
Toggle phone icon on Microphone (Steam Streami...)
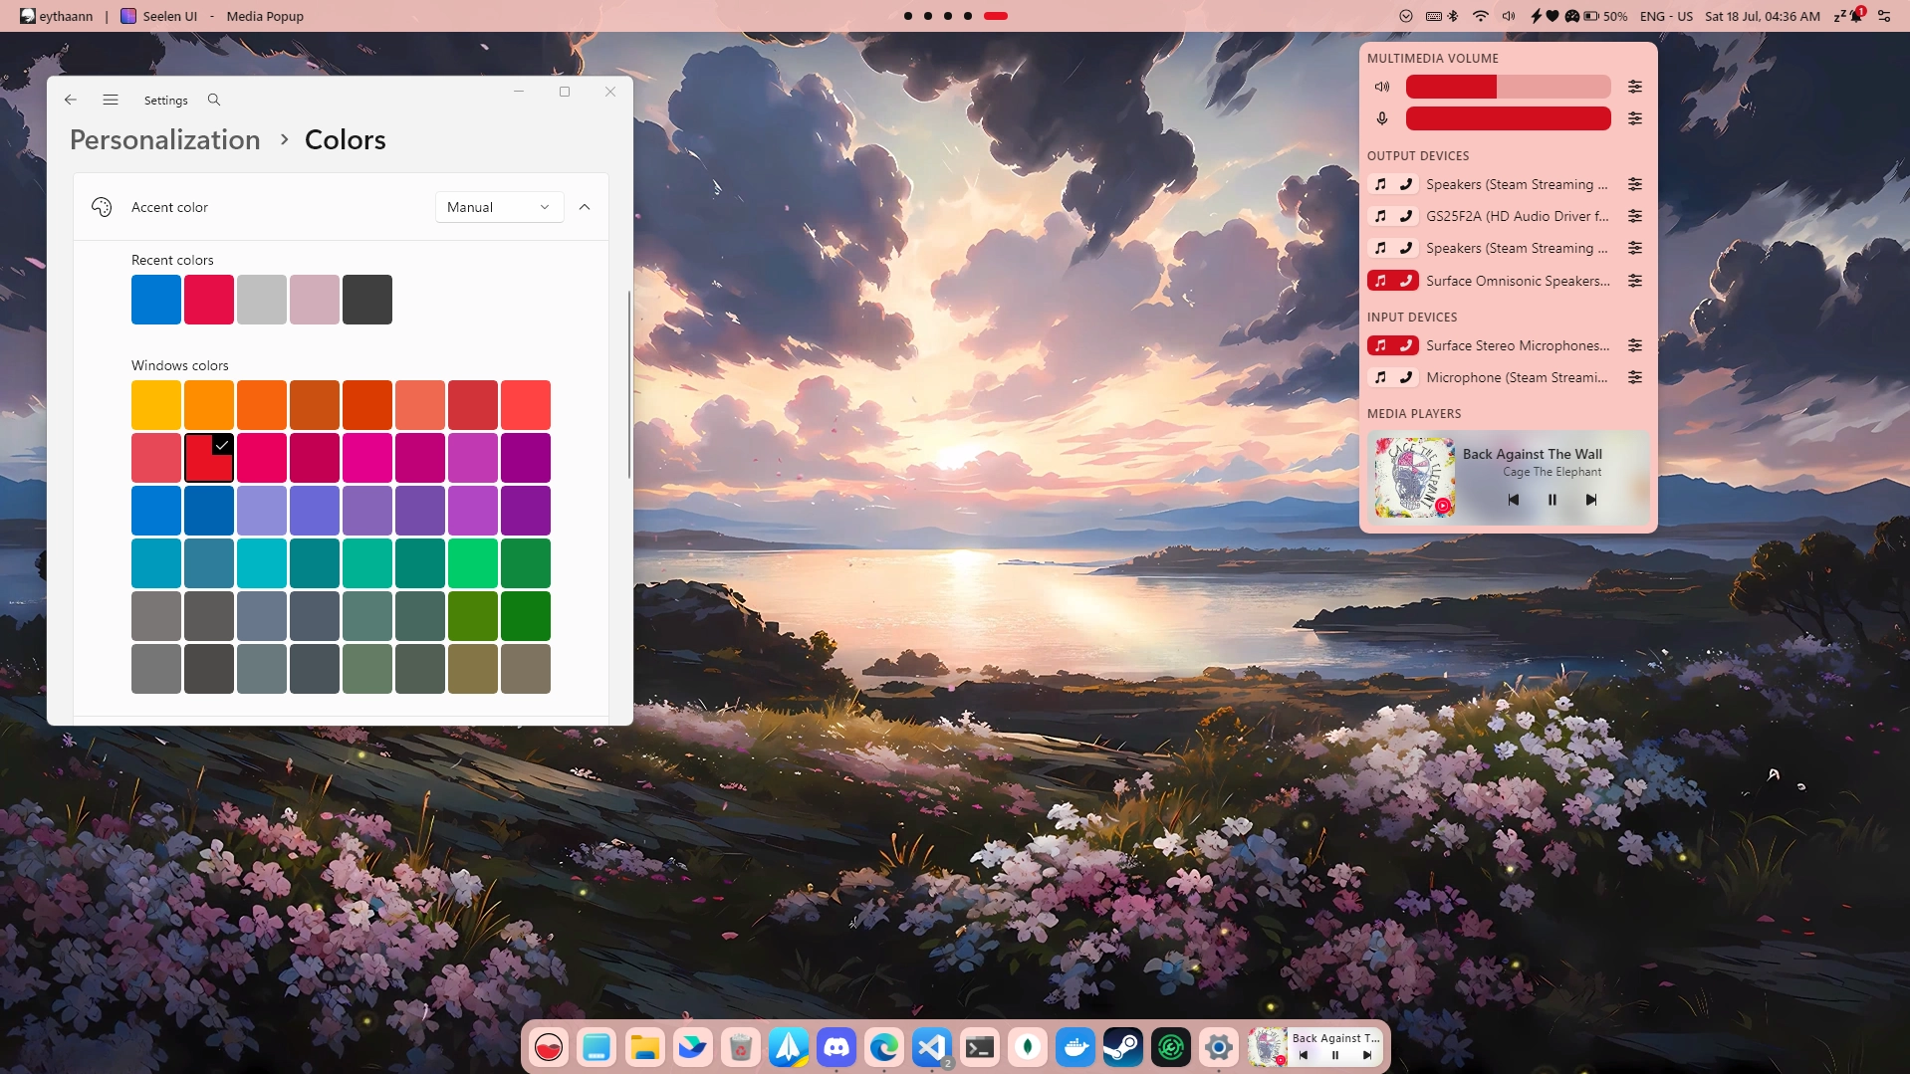(x=1406, y=377)
